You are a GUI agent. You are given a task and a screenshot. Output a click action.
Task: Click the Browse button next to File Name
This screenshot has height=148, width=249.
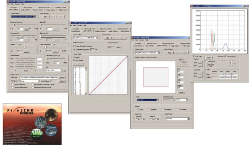[62, 77]
